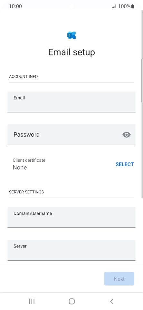Image resolution: width=143 pixels, height=310 pixels.
Task: Tap the Email setup heading
Action: click(x=71, y=52)
